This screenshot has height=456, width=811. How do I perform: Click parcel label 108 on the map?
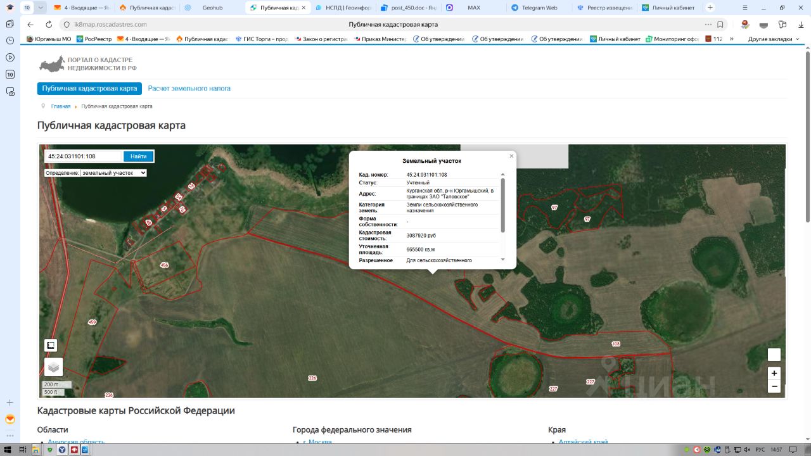pyautogui.click(x=616, y=344)
